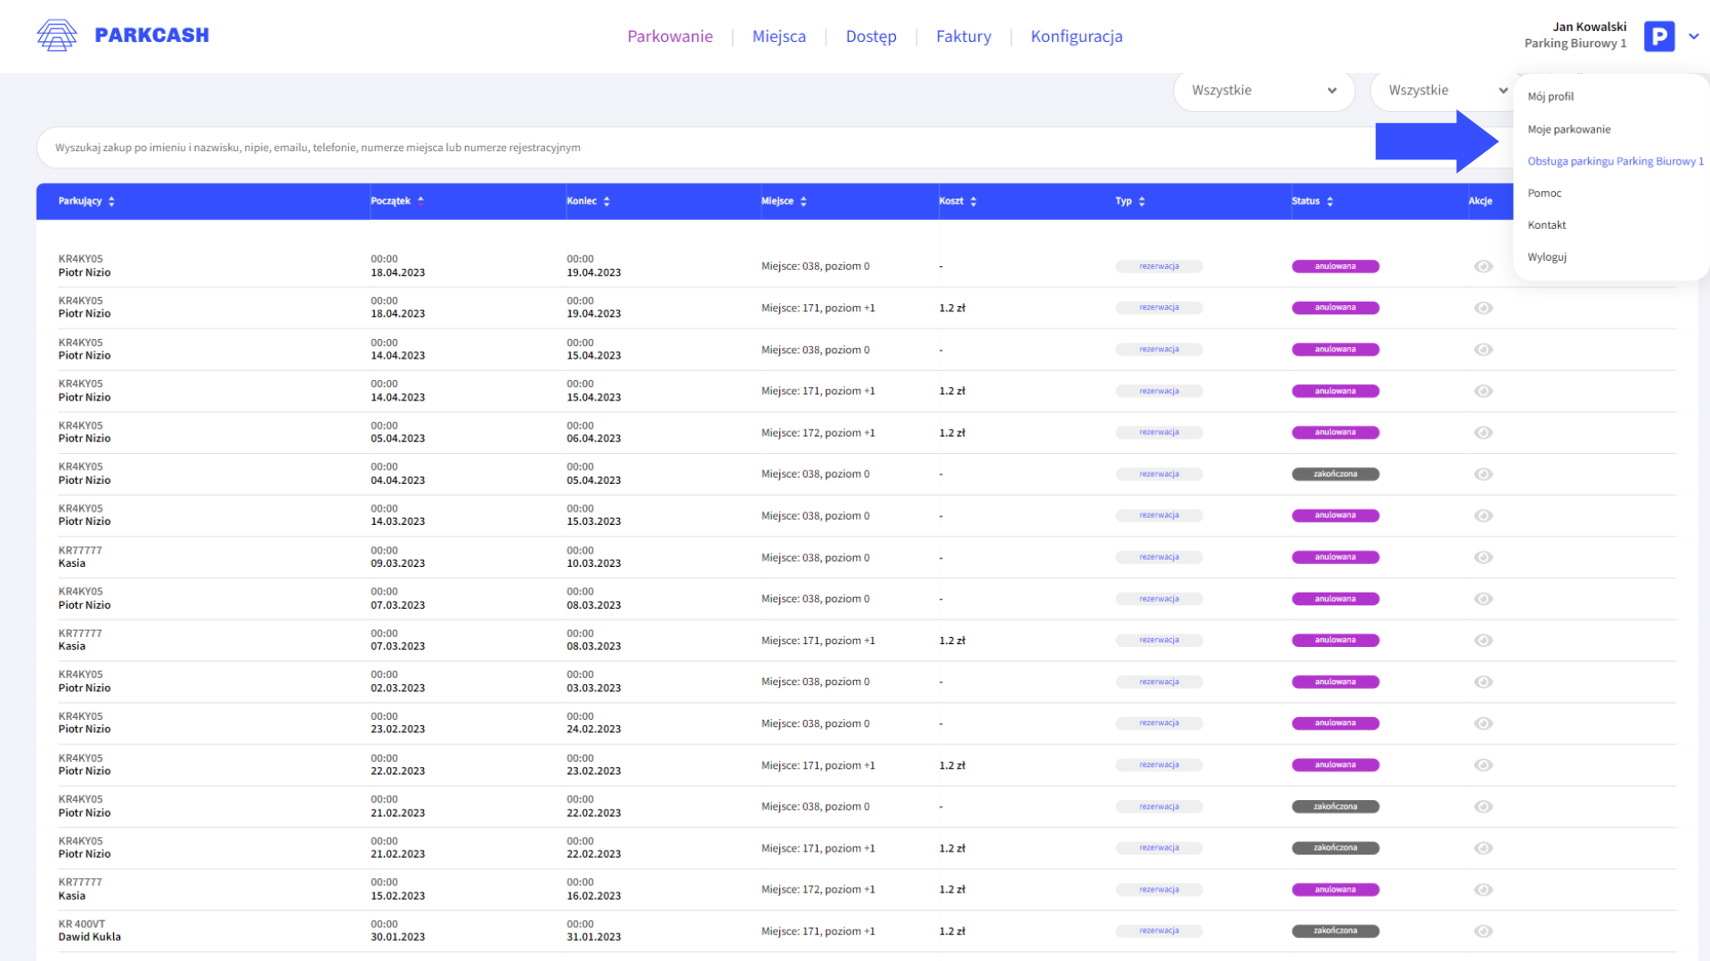Image resolution: width=1710 pixels, height=961 pixels.
Task: Click Wyloguj to log out
Action: pyautogui.click(x=1547, y=257)
